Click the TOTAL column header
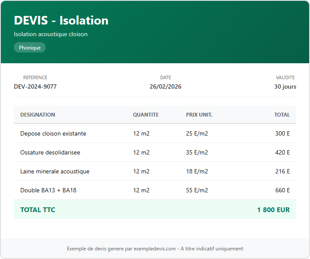The image size is (310, 259). (x=282, y=115)
